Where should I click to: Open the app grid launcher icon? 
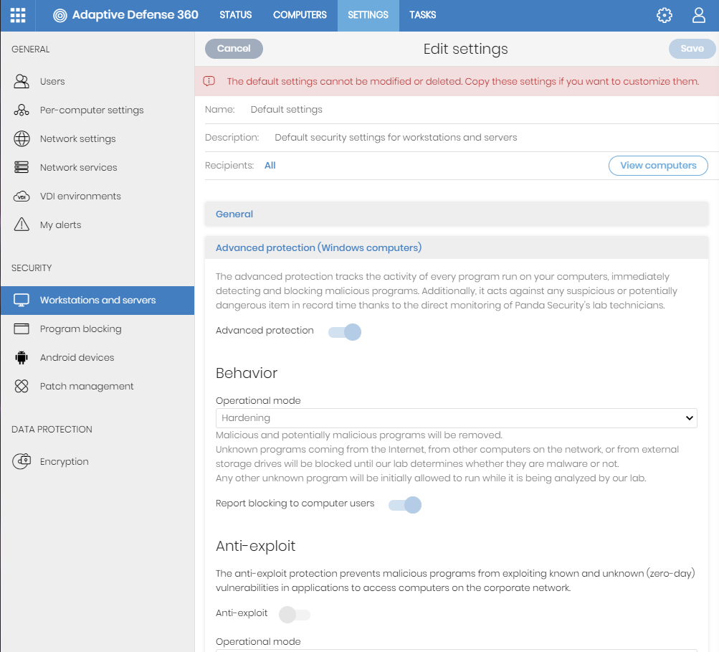pos(18,15)
